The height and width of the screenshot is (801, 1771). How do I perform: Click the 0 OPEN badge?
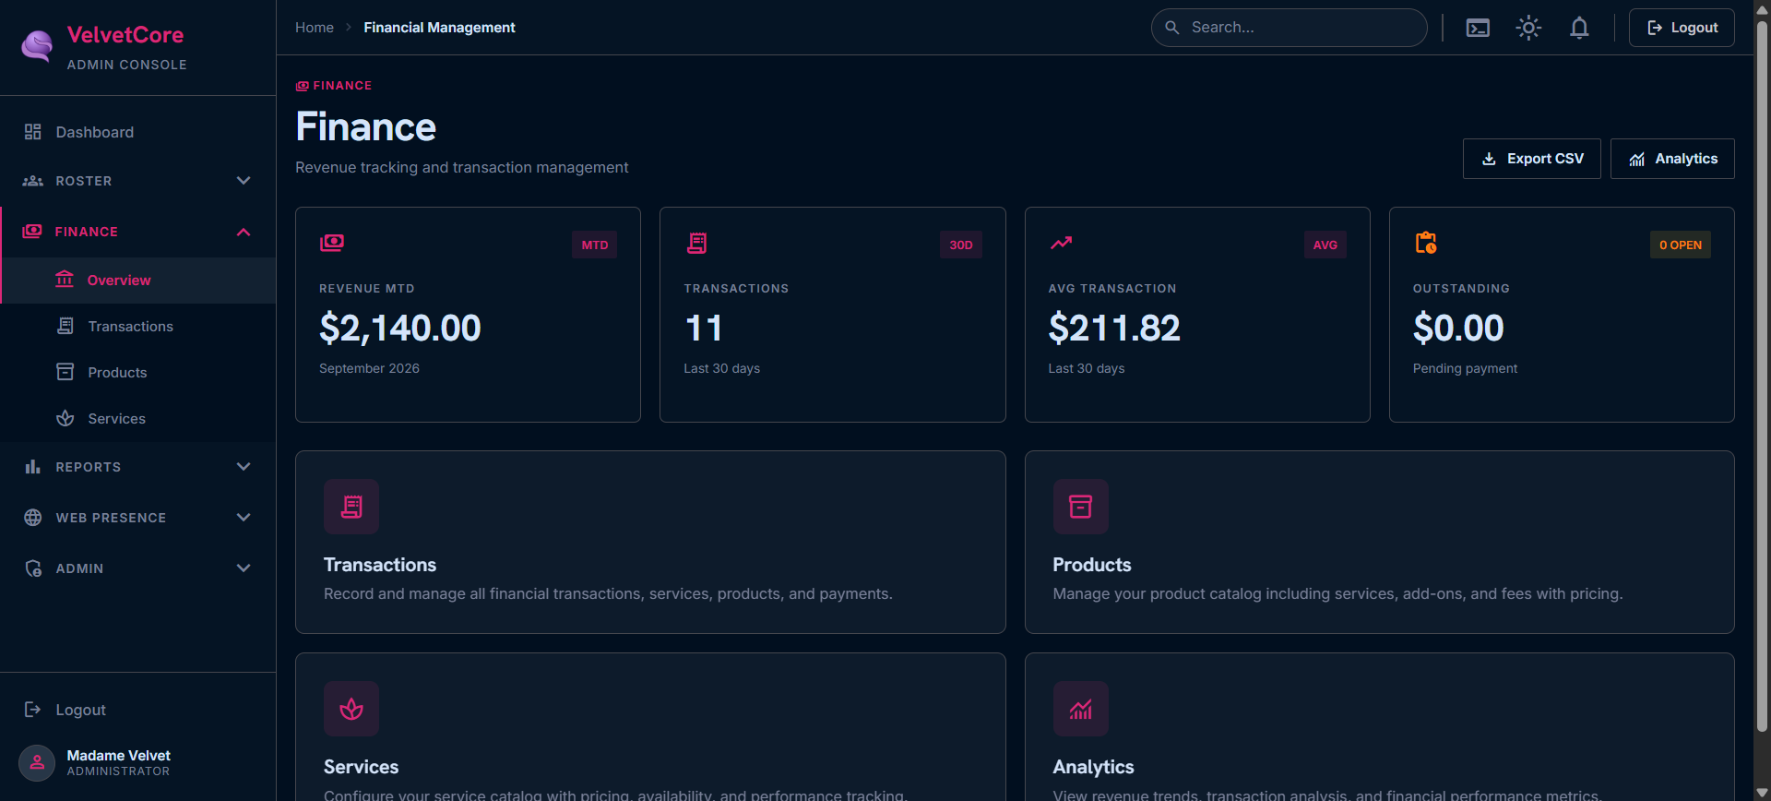[x=1681, y=245]
